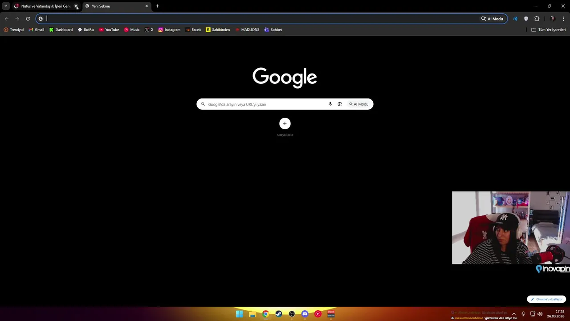Open the Dashboard bookmark
The height and width of the screenshot is (321, 570).
pos(61,30)
